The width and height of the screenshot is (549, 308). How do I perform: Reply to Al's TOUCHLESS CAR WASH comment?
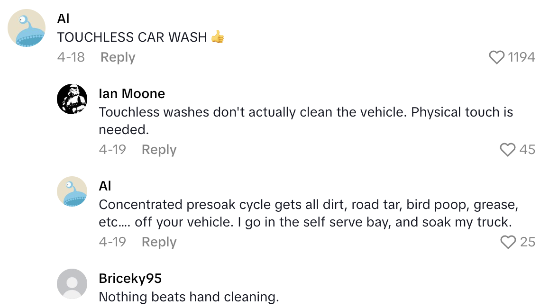click(x=118, y=57)
